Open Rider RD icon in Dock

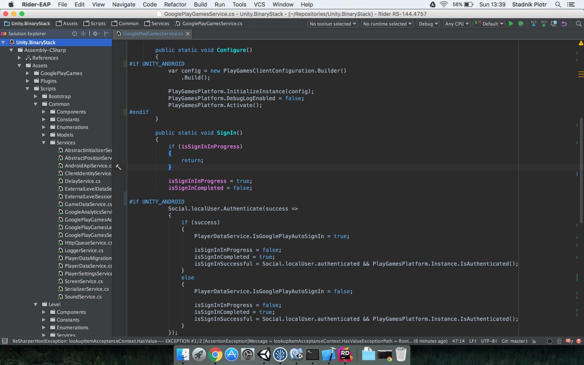(x=346, y=354)
